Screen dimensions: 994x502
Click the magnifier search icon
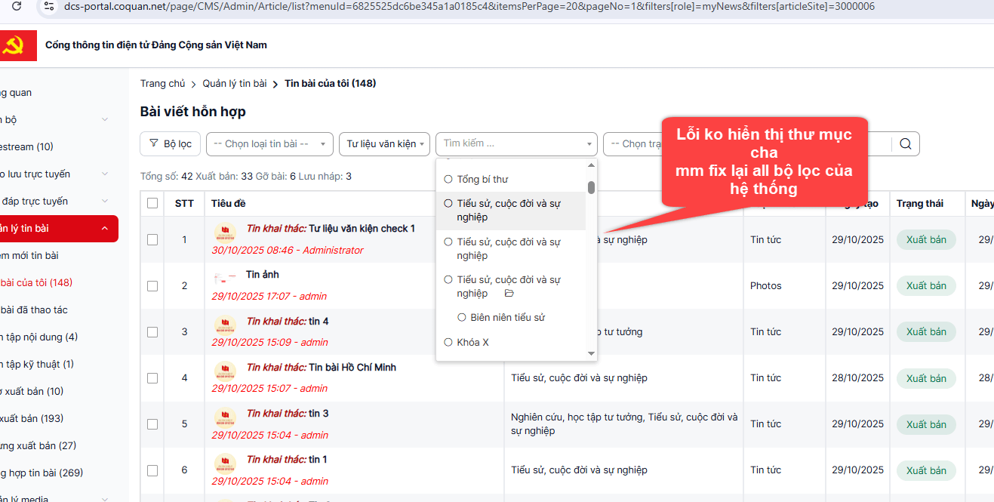[906, 144]
